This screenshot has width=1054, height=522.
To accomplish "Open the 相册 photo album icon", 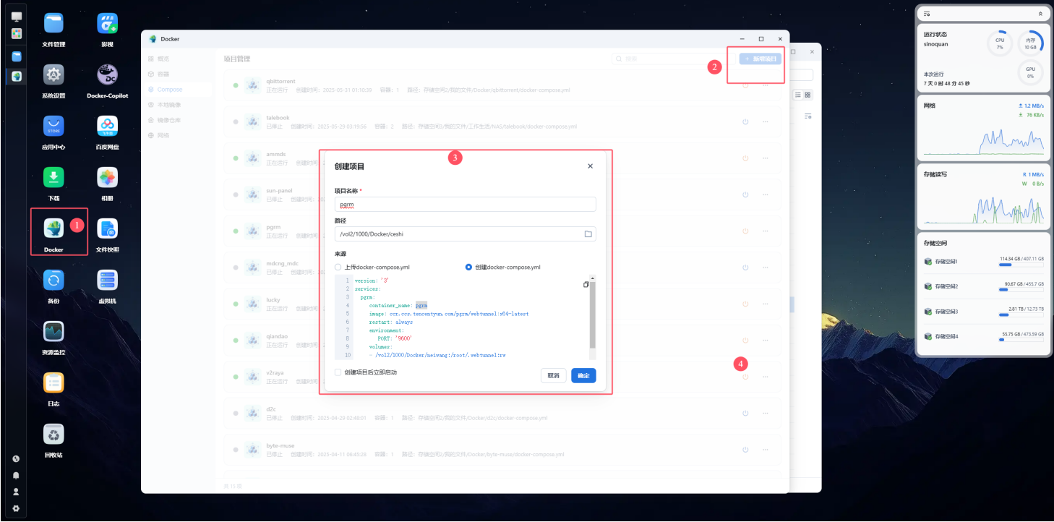I will point(107,178).
